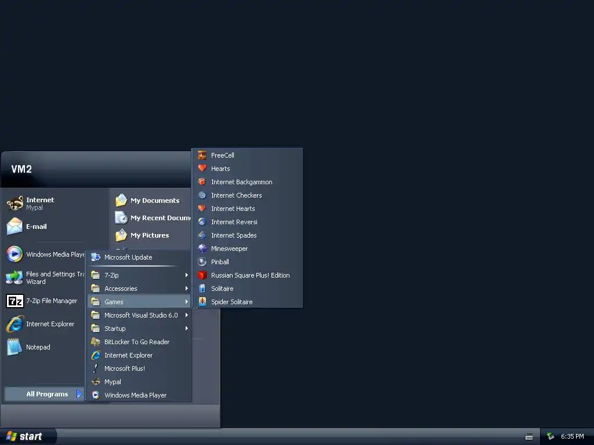Viewport: 594px width, 445px height.
Task: Open E-mail envelope icon
Action: 15,227
